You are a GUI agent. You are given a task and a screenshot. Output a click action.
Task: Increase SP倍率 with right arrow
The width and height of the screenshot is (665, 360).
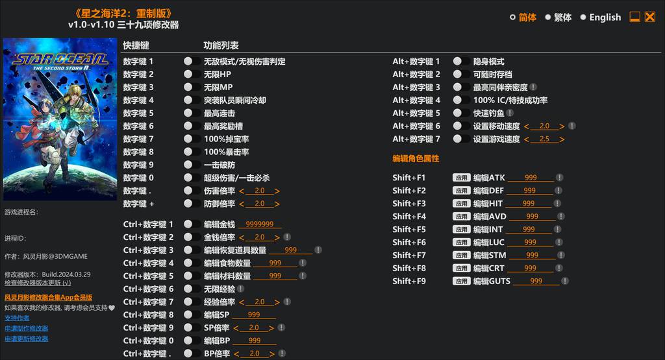[x=271, y=328]
